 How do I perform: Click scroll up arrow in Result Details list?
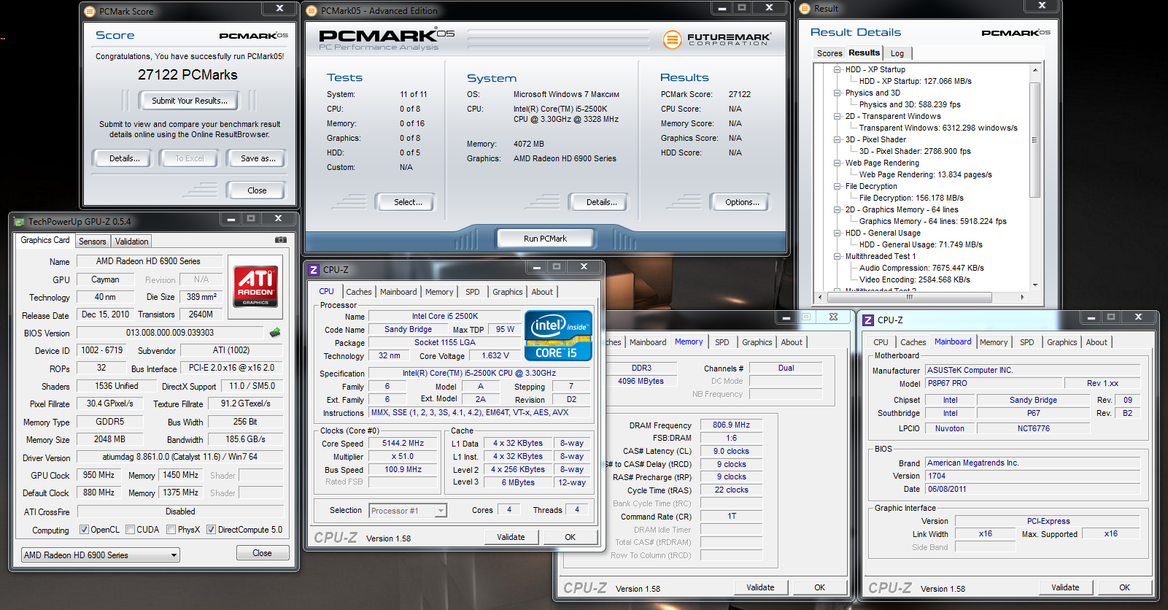point(1034,70)
